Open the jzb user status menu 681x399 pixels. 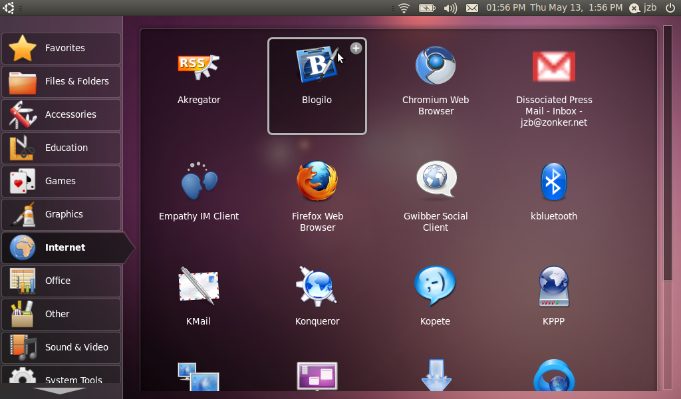coord(643,8)
